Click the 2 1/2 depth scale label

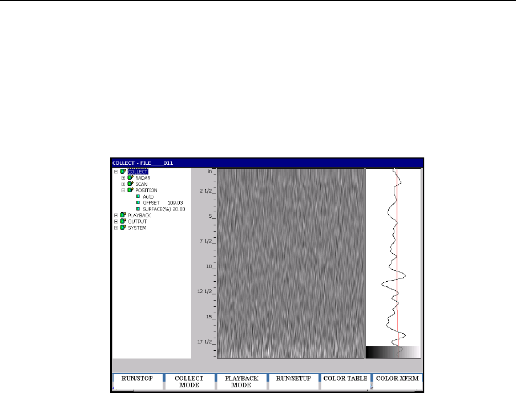(x=205, y=191)
